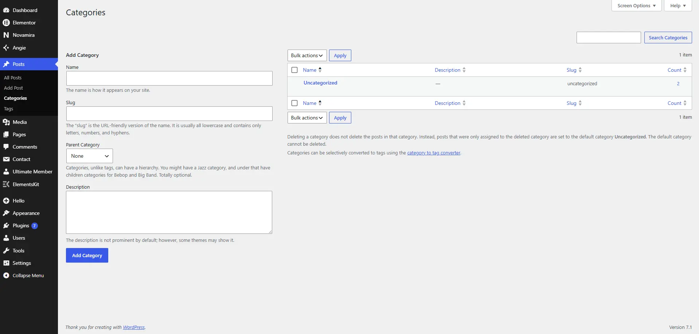Click the Comments speech bubble icon
Screen dimensions: 699x334
tap(6, 147)
